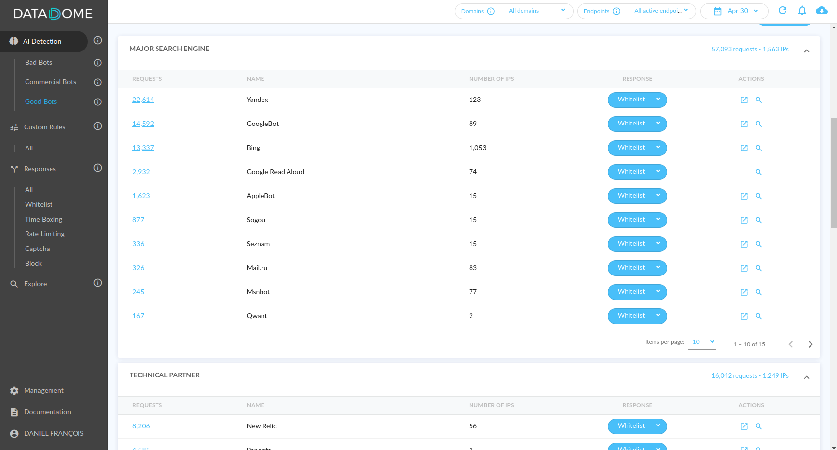
Task: Open the 14,592 requests link for GoogleBot
Action: click(x=143, y=124)
